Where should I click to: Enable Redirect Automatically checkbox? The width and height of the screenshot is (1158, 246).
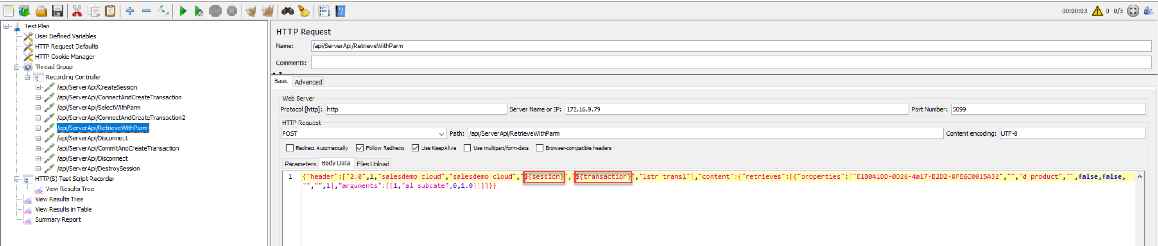pos(290,148)
